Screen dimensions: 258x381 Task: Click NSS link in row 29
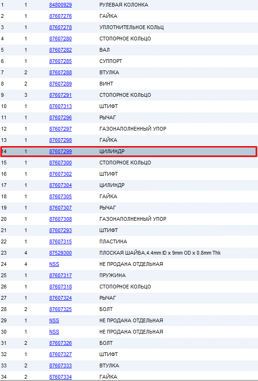54,320
